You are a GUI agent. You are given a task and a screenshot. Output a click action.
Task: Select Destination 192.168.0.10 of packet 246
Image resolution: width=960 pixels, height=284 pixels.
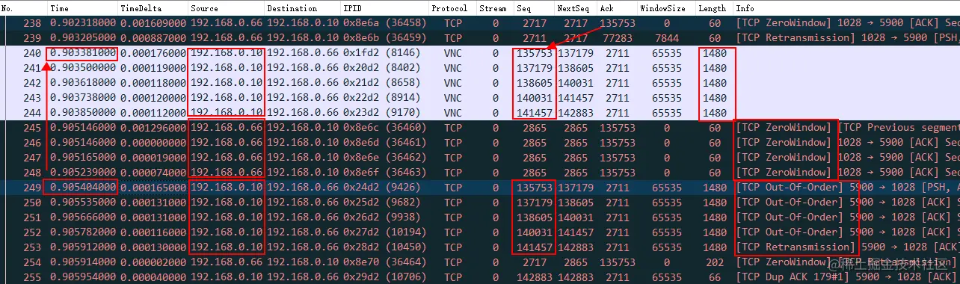(x=302, y=143)
